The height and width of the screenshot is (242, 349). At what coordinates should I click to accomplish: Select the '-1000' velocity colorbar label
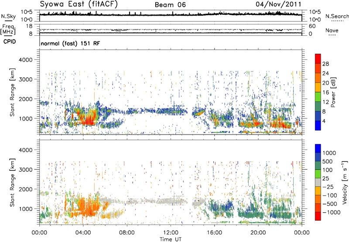[332, 212]
